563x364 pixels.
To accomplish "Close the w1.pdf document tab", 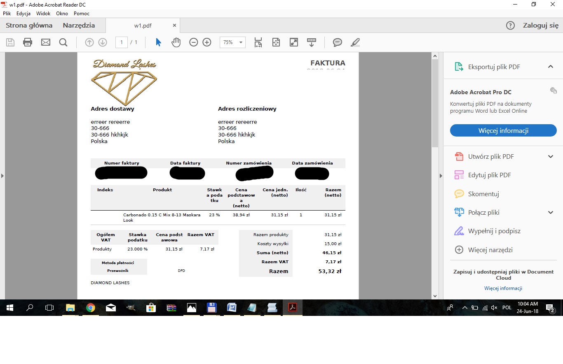I will (174, 26).
